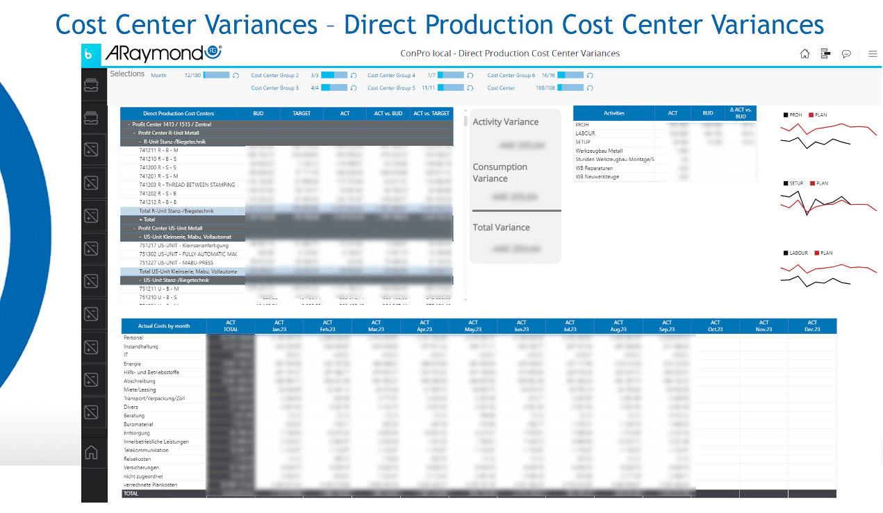Viewport: 883px width, 513px height.
Task: Click the Cost Center Group 2 selection bar
Action: tap(334, 75)
